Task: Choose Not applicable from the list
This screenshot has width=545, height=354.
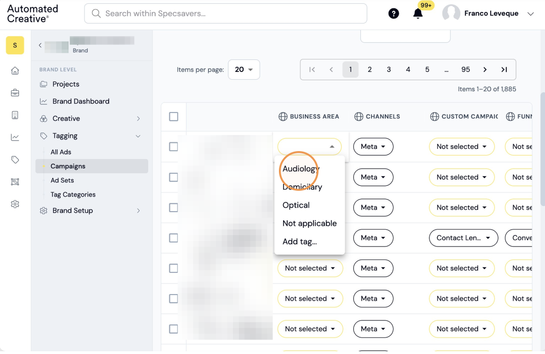Action: click(x=309, y=224)
